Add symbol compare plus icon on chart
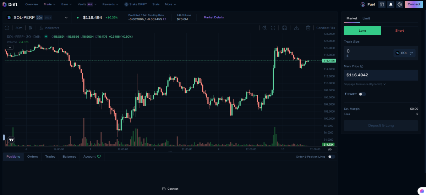The height and width of the screenshot is (195, 426). coord(7,28)
